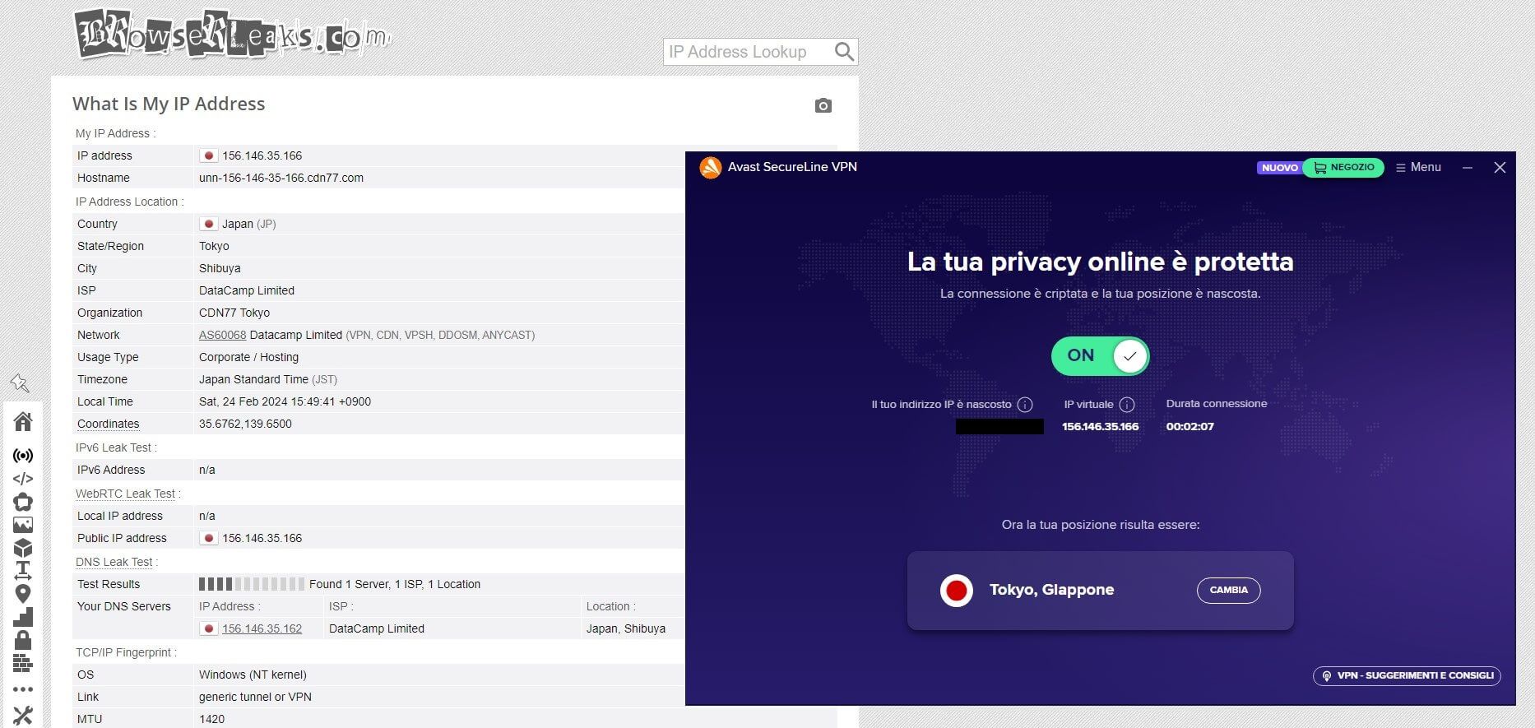Click the What Is My IP Address heading

pyautogui.click(x=169, y=104)
